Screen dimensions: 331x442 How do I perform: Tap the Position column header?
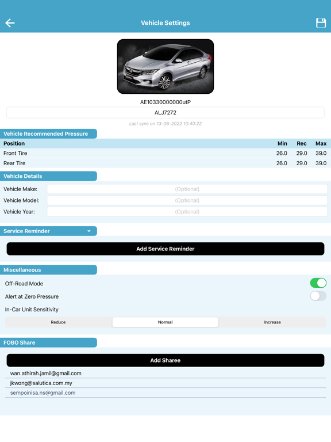[x=14, y=143]
